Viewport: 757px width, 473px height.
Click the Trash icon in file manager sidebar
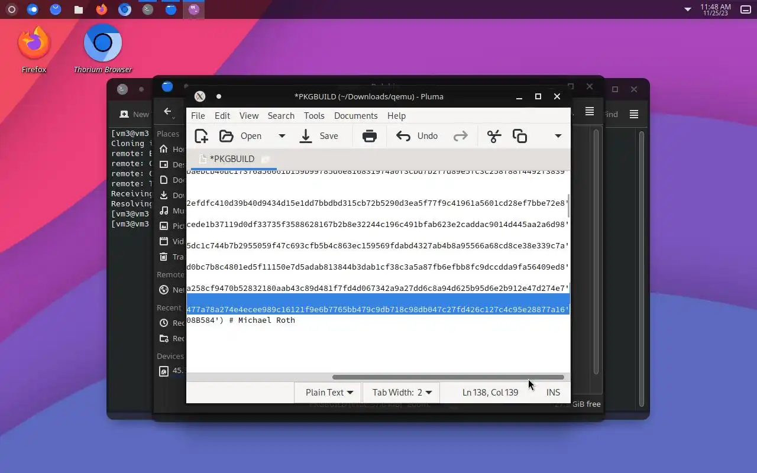pos(164,257)
